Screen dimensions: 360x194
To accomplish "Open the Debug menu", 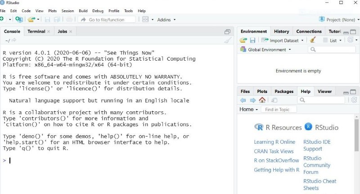I will click(x=98, y=11).
